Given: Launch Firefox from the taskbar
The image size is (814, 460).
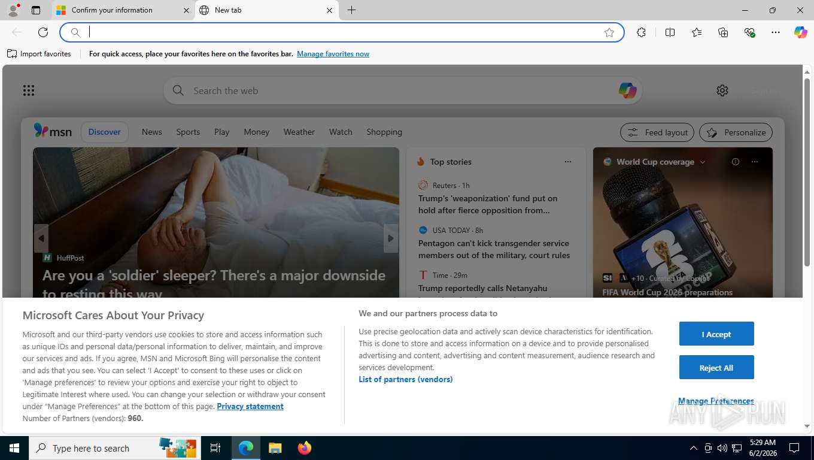Looking at the screenshot, I should point(305,448).
